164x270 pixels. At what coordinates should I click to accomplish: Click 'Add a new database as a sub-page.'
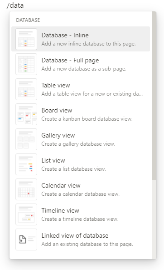point(84,69)
